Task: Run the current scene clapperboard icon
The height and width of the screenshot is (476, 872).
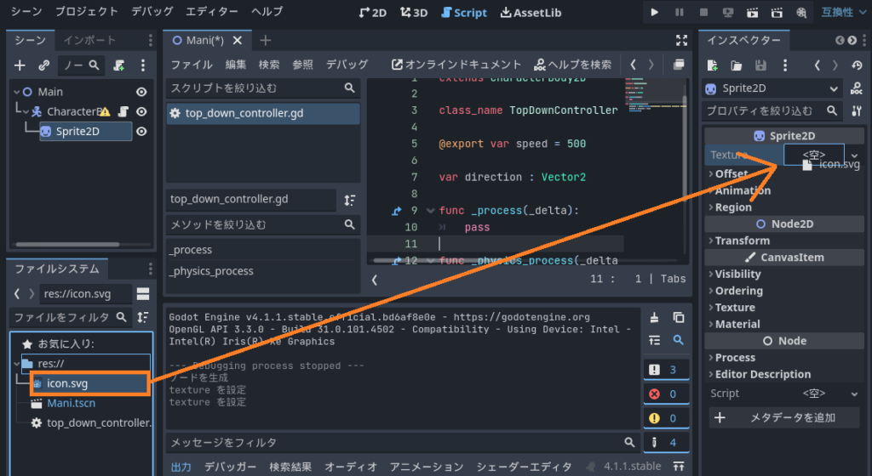Action: click(x=753, y=12)
